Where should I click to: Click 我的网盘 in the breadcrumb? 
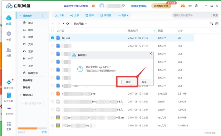(x=79, y=24)
